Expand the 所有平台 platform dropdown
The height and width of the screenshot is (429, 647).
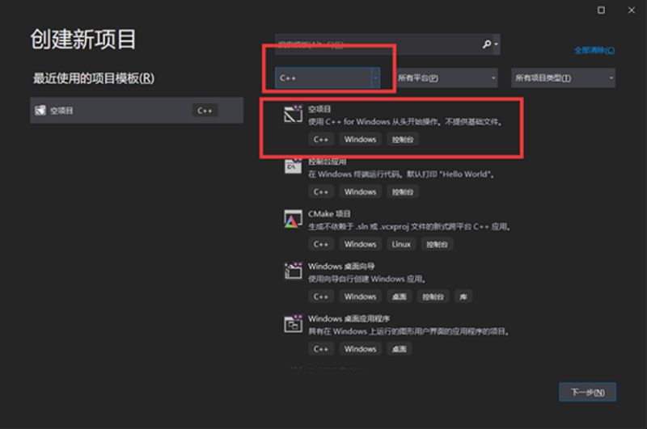pyautogui.click(x=446, y=78)
